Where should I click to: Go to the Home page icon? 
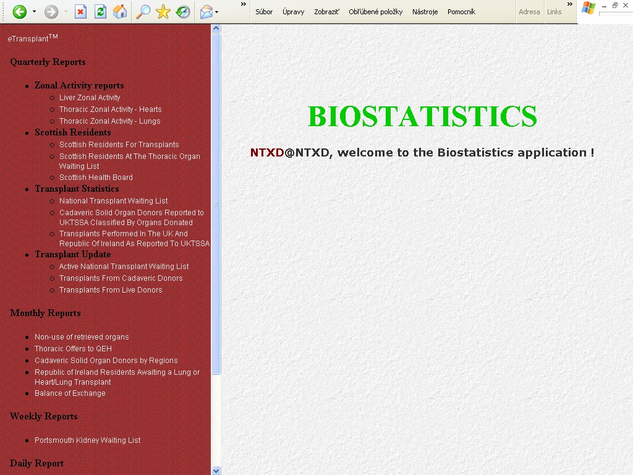point(120,12)
